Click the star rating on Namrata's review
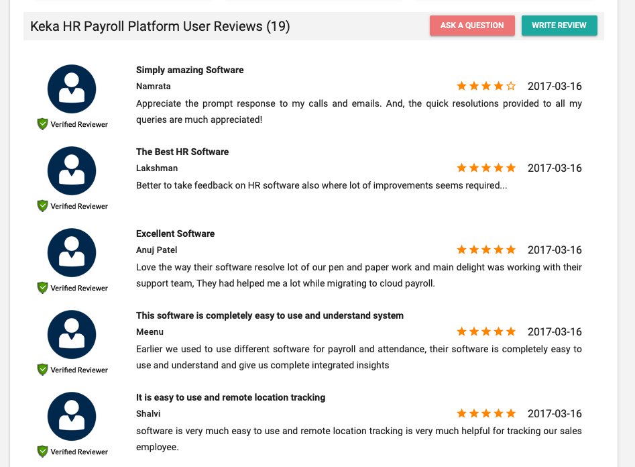The image size is (635, 467). 486,86
